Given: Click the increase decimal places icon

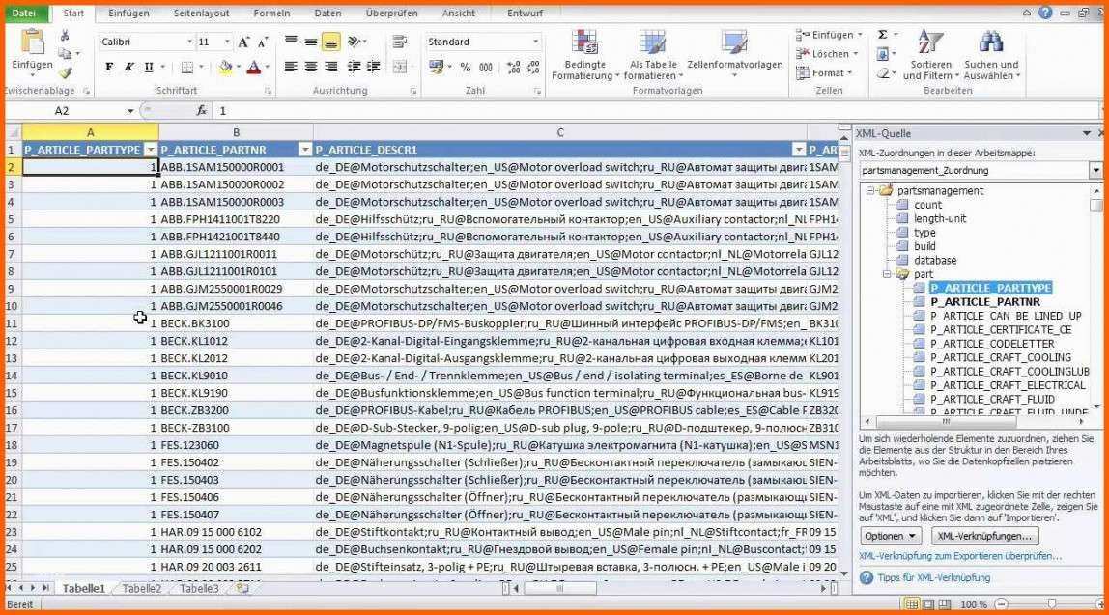Looking at the screenshot, I should pyautogui.click(x=514, y=68).
